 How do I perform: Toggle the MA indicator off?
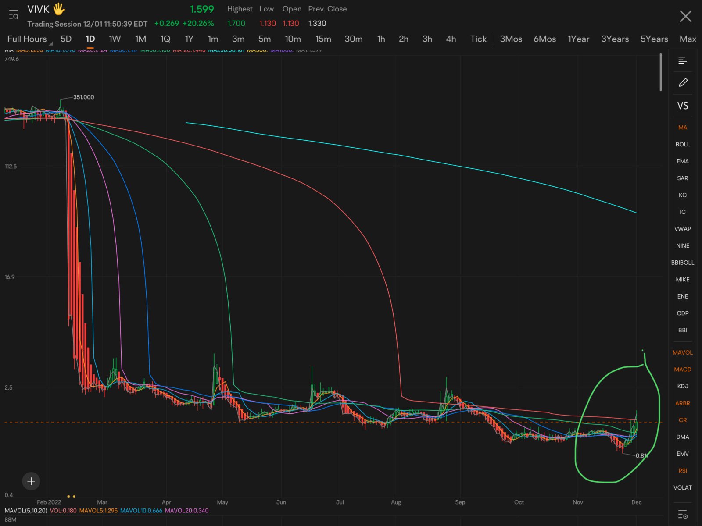[x=683, y=128]
